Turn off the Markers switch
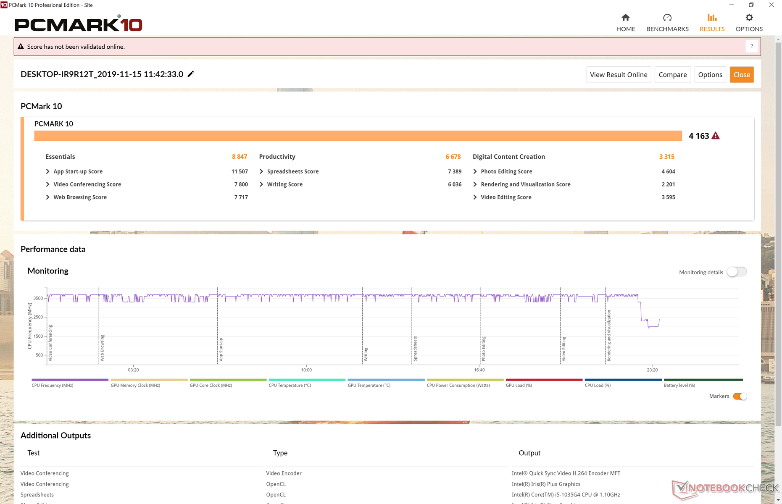This screenshot has width=782, height=504. [x=740, y=396]
